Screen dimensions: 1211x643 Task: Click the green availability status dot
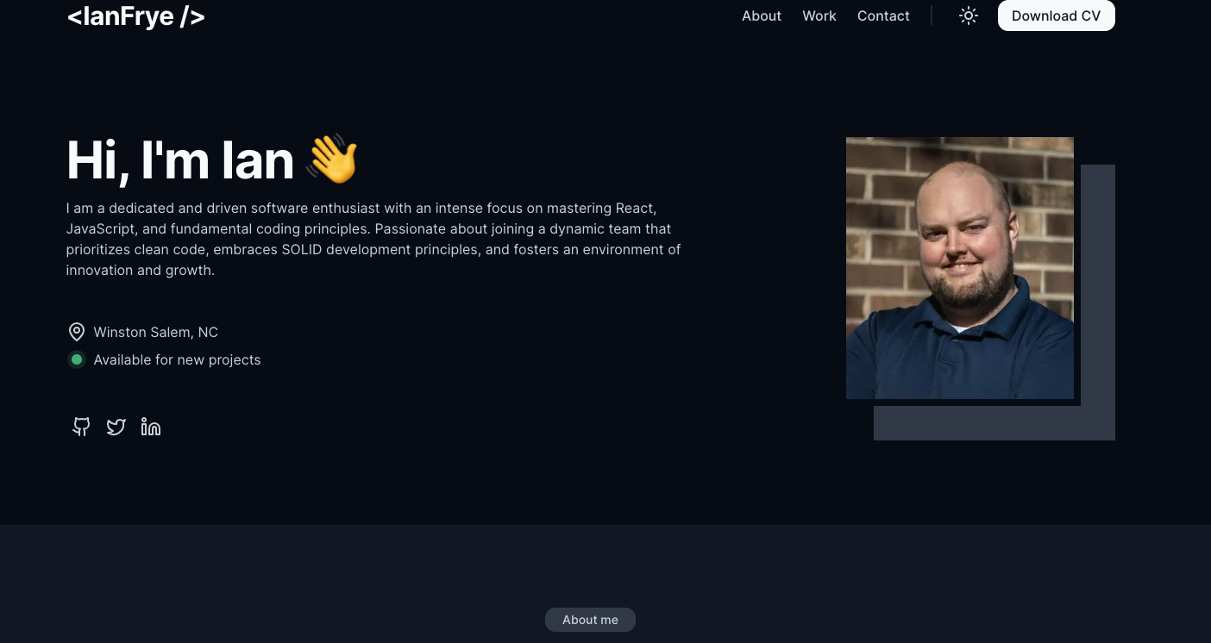tap(77, 359)
